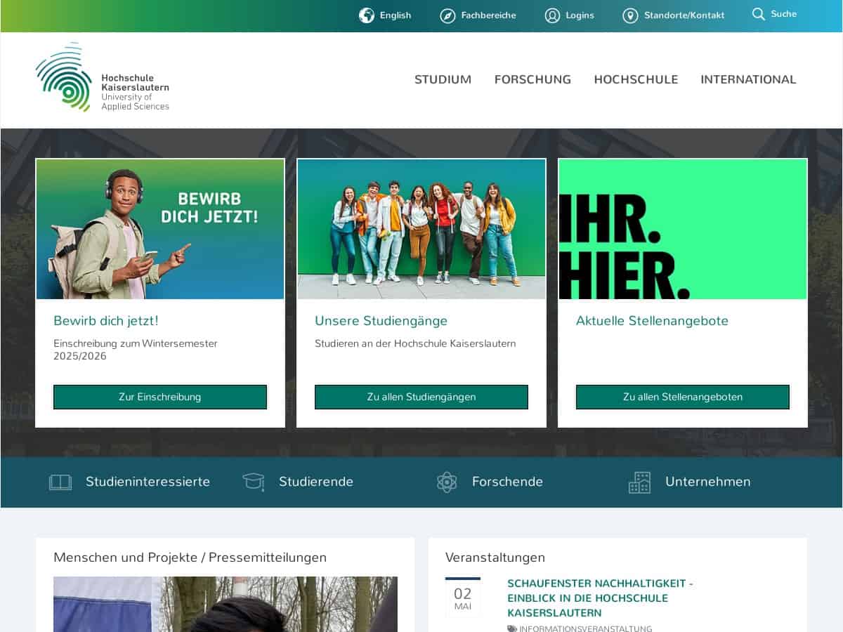Open the Logins link

[x=580, y=15]
